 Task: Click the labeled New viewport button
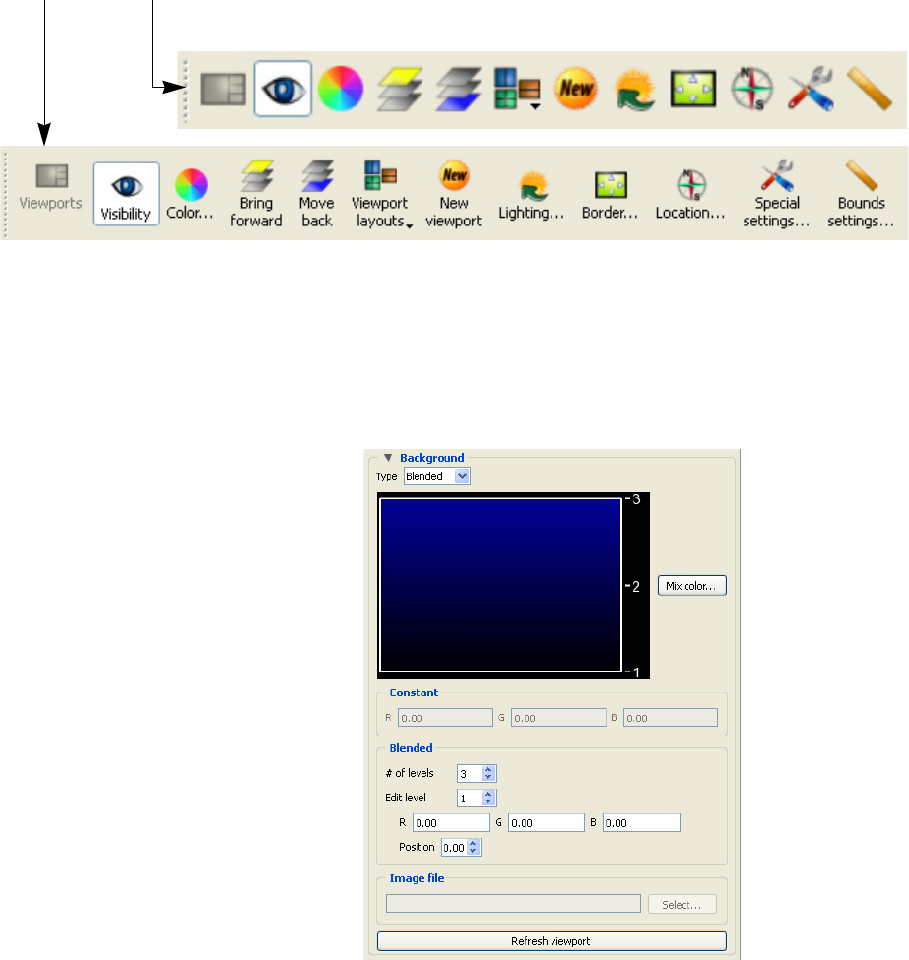(454, 193)
